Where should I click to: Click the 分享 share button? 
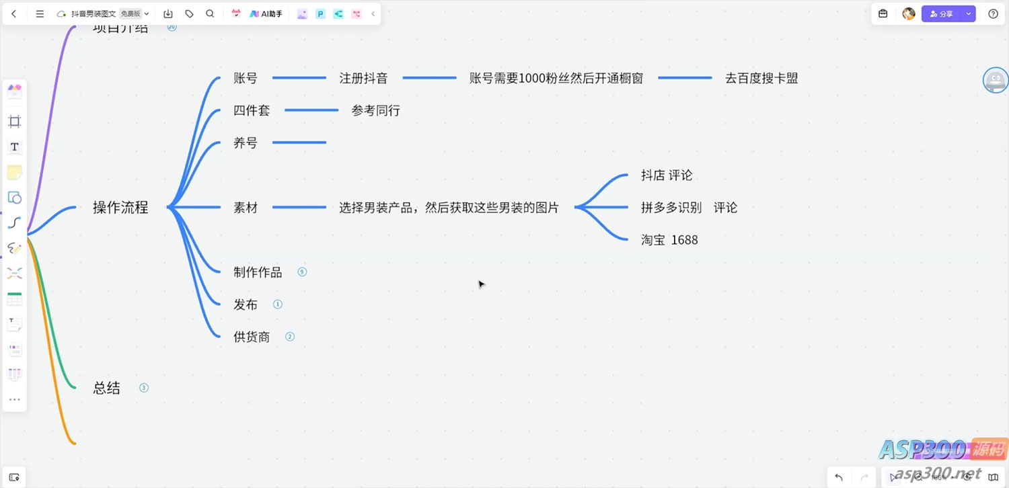[x=942, y=13]
